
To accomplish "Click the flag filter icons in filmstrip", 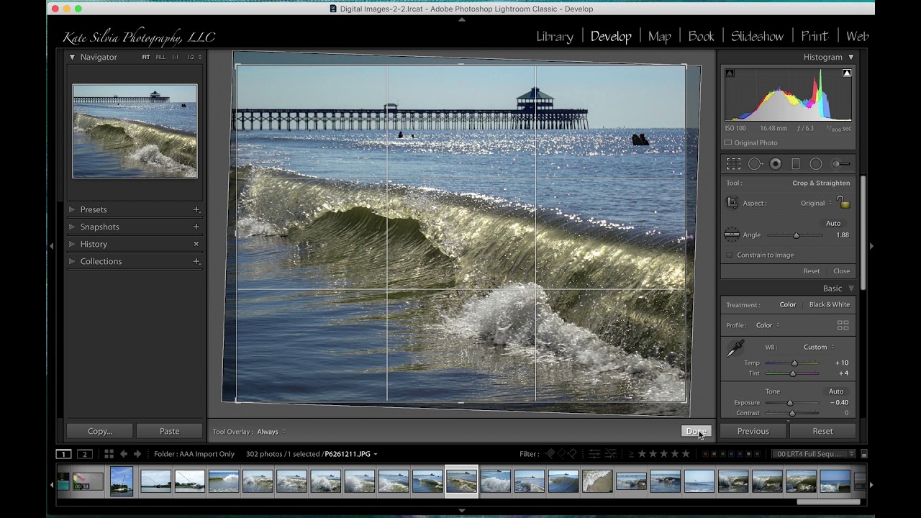I will tap(561, 454).
